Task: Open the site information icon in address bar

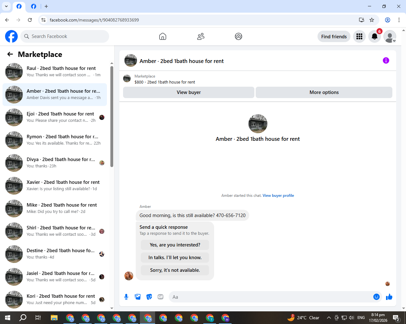Action: tap(43, 20)
